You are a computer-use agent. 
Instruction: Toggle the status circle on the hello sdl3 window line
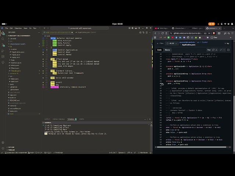43,78
